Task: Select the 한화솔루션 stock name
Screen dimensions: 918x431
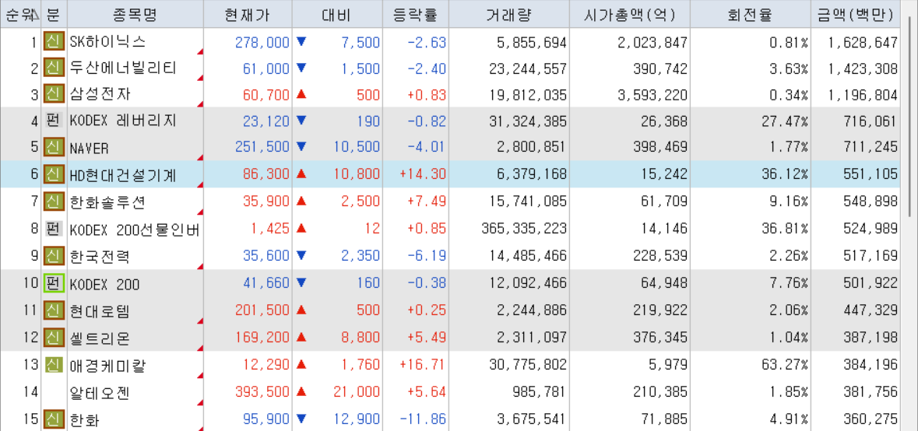Action: (107, 203)
